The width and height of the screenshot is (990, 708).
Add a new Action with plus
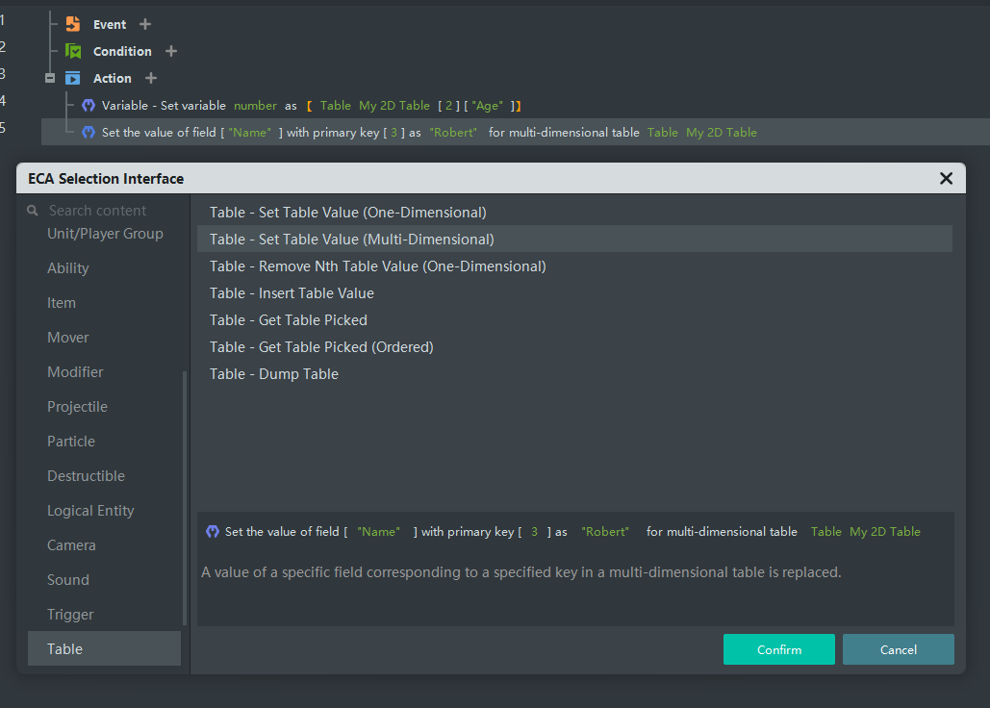[151, 78]
